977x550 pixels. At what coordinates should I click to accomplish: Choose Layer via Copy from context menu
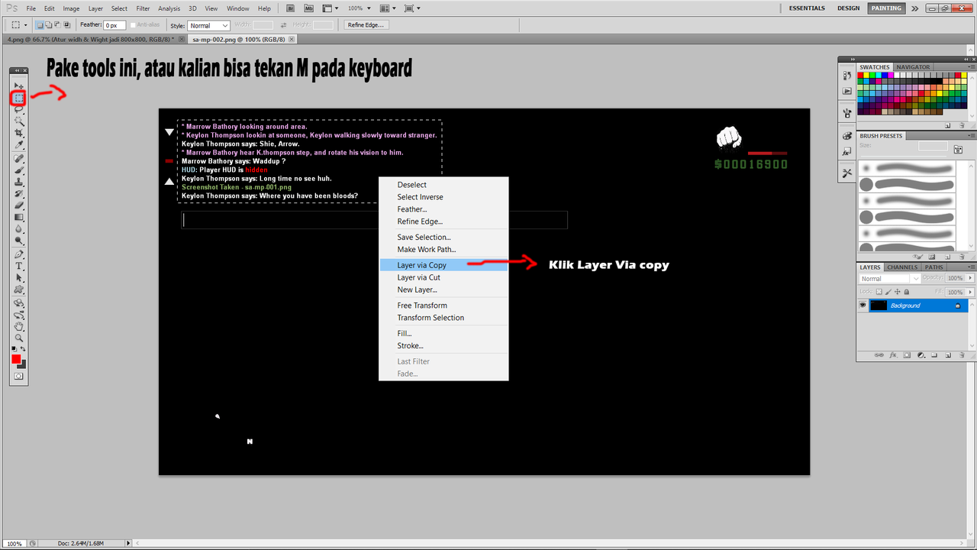[443, 265]
